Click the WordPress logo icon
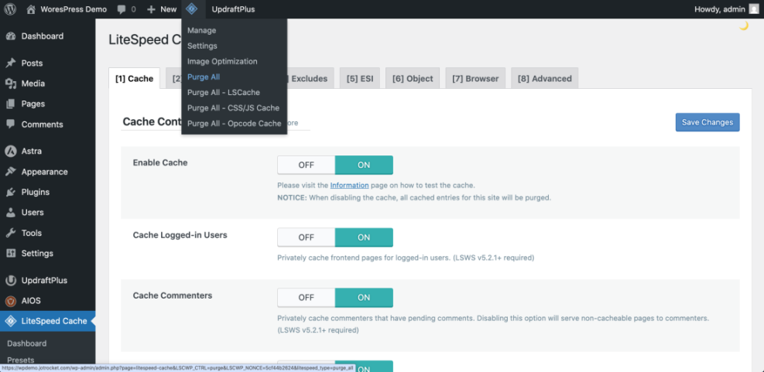 coord(10,9)
